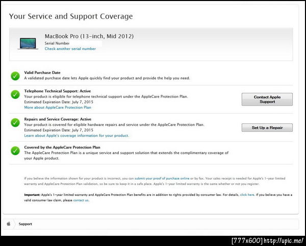The image size is (306, 246).
Task: Select the MacBook Pro (13-inch, Mid 2012) title
Action: tap(89, 36)
